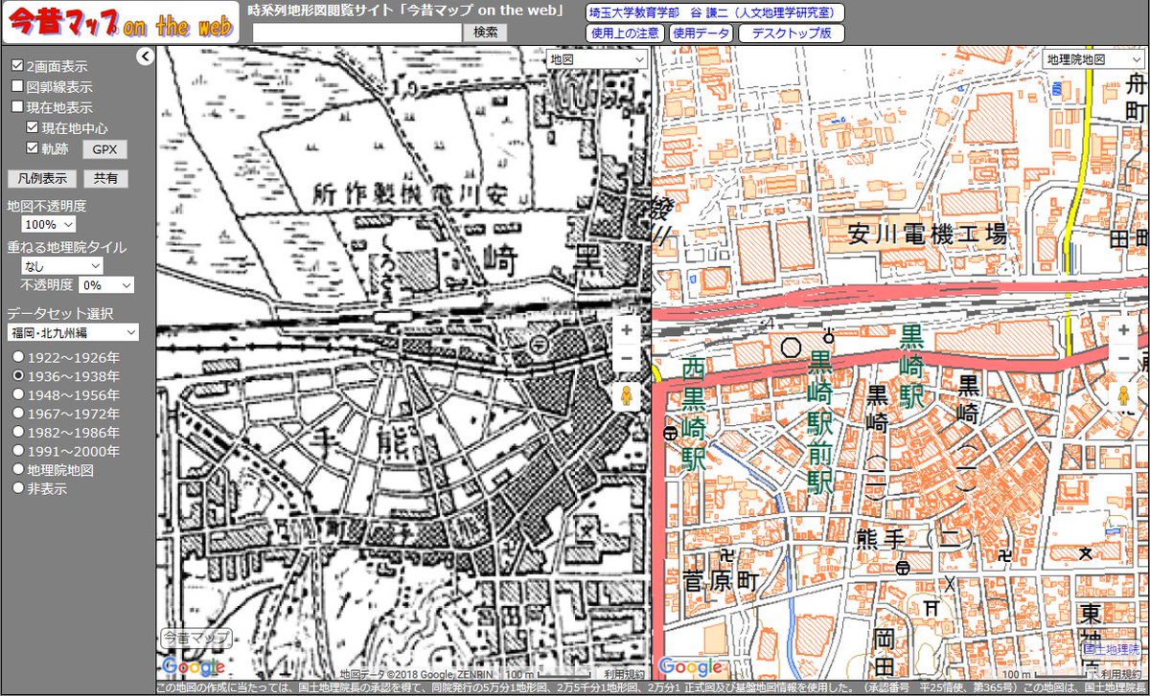Zoom in on the right map

pos(1123,330)
